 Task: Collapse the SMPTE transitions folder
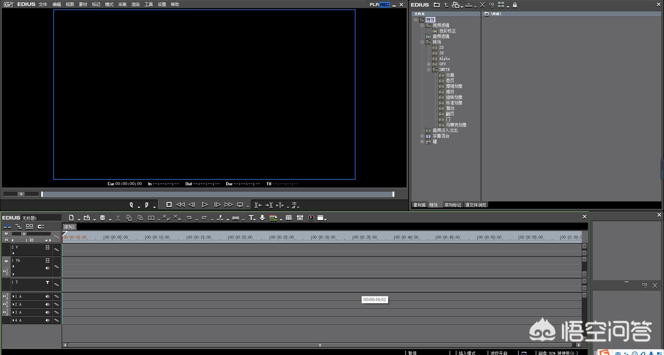(428, 69)
